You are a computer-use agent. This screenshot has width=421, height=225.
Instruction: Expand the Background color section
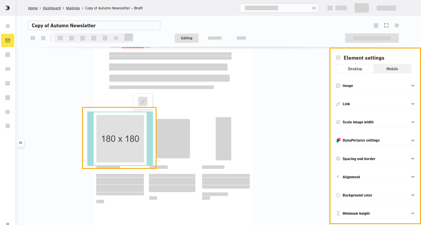click(x=375, y=195)
